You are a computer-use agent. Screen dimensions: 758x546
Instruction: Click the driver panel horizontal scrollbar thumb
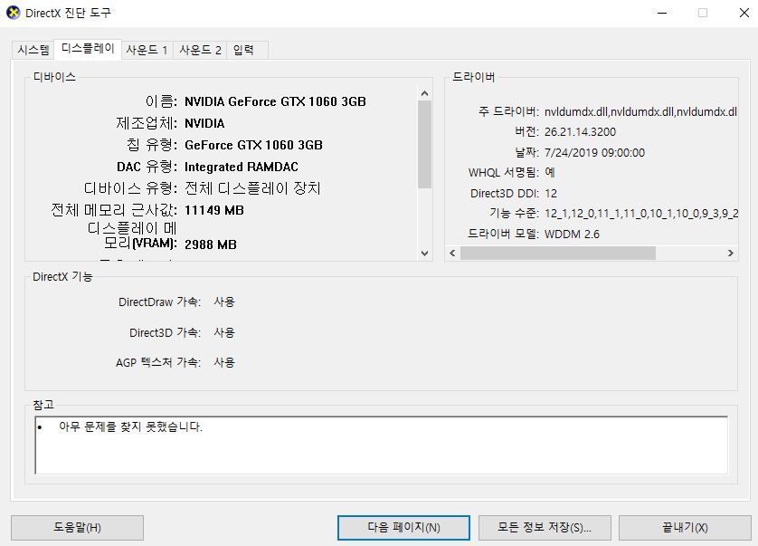coord(558,254)
